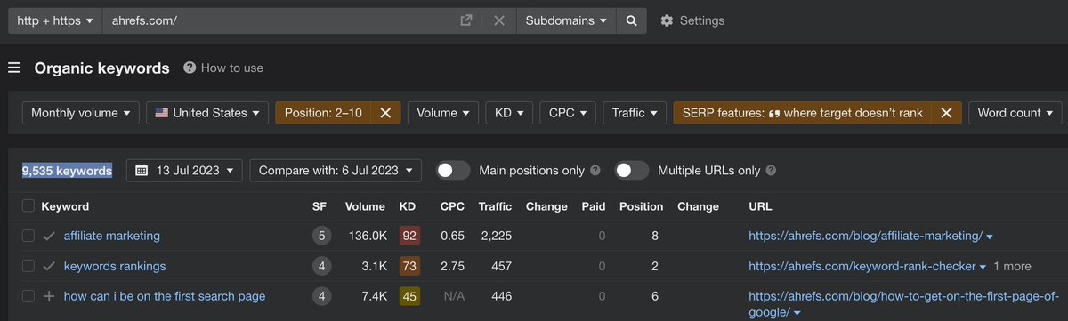Open the CPC filter dropdown

coord(567,113)
